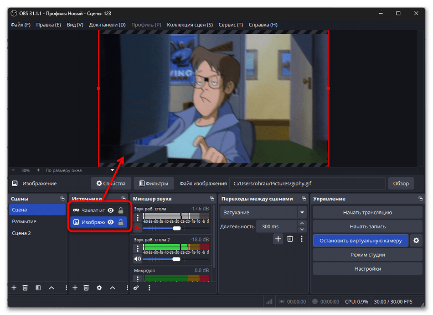This screenshot has width=433, height=315.
Task: Toggle visibility of Захват игры source
Action: [111, 210]
